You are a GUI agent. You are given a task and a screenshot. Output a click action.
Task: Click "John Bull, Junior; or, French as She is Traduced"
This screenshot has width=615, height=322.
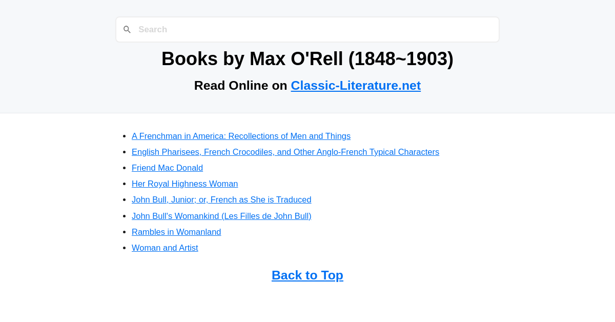click(221, 199)
